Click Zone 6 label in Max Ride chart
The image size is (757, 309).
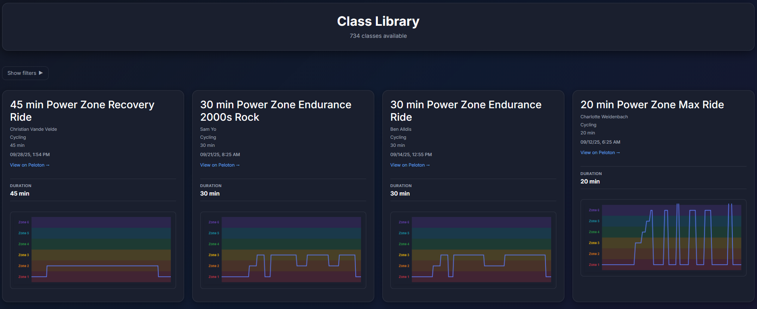point(594,210)
